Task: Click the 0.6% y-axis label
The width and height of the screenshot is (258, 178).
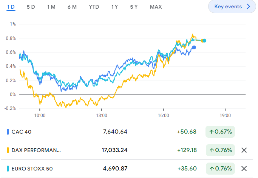Action: coord(11,52)
